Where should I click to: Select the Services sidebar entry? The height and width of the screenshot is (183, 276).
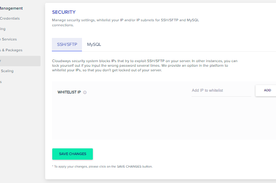[8, 39]
